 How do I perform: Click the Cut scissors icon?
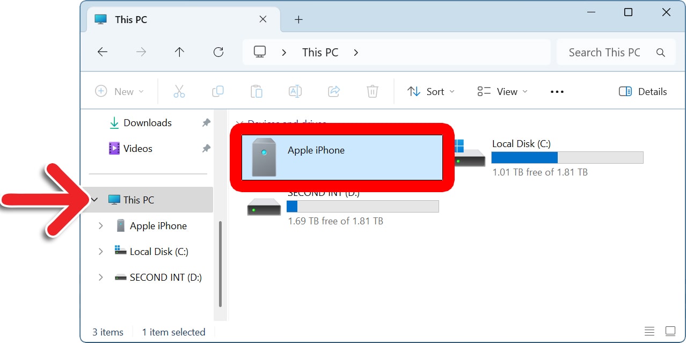pos(179,92)
